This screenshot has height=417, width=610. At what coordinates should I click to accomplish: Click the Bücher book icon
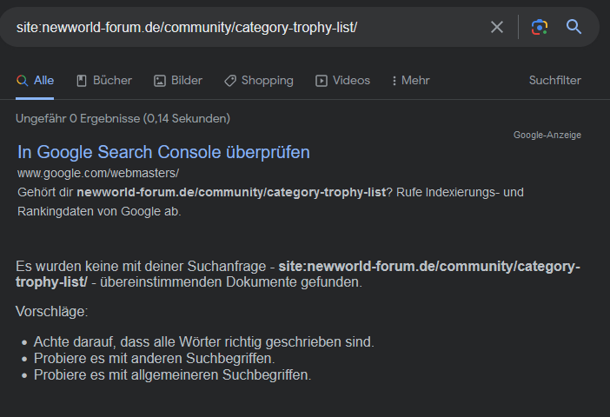(82, 81)
